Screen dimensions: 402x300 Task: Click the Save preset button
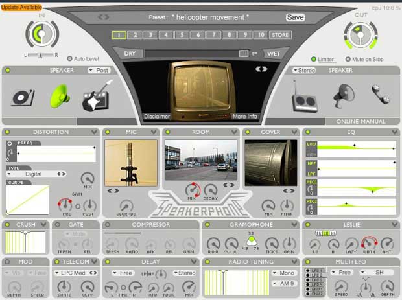click(x=295, y=17)
